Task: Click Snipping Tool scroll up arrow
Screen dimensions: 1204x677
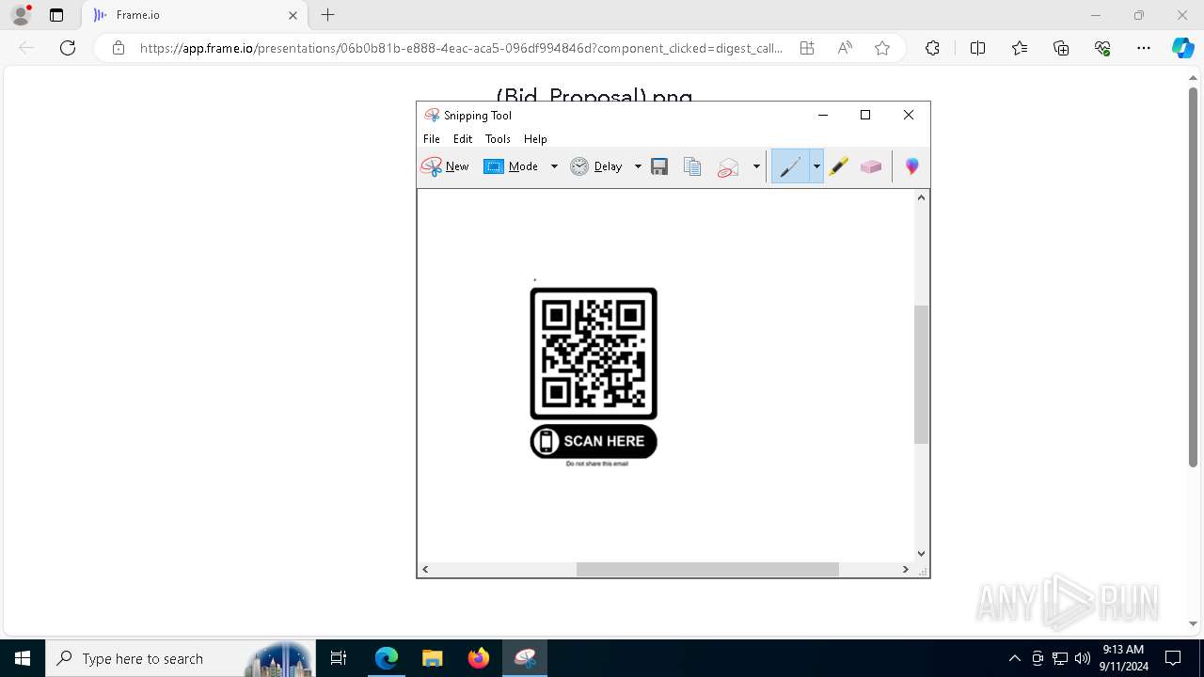Action: tap(922, 197)
